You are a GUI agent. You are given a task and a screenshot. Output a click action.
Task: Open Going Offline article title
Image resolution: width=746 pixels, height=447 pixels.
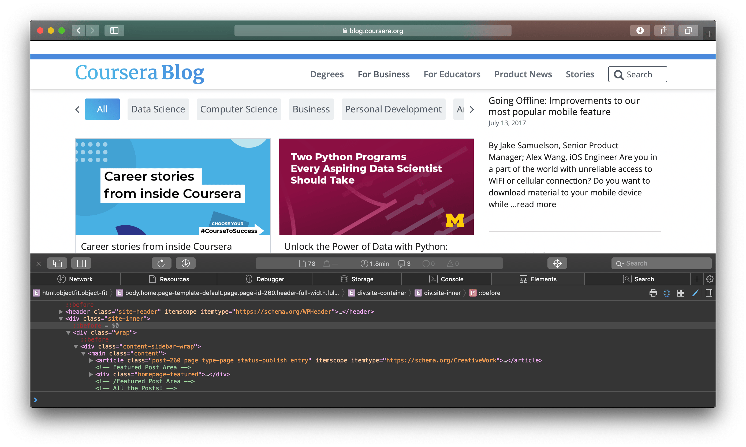click(564, 106)
